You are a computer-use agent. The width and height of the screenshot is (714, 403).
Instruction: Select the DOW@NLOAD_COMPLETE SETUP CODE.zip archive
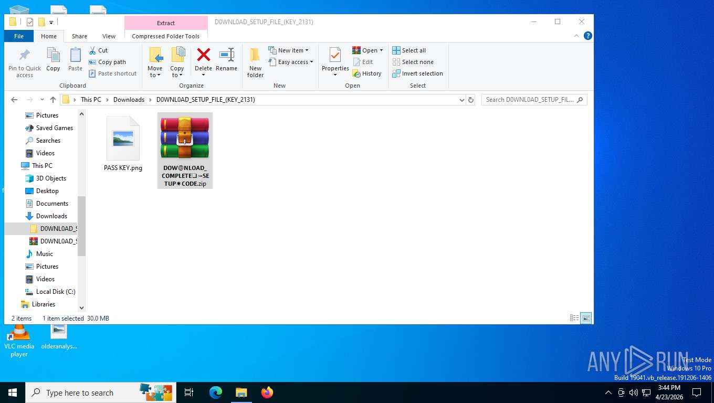pos(185,151)
